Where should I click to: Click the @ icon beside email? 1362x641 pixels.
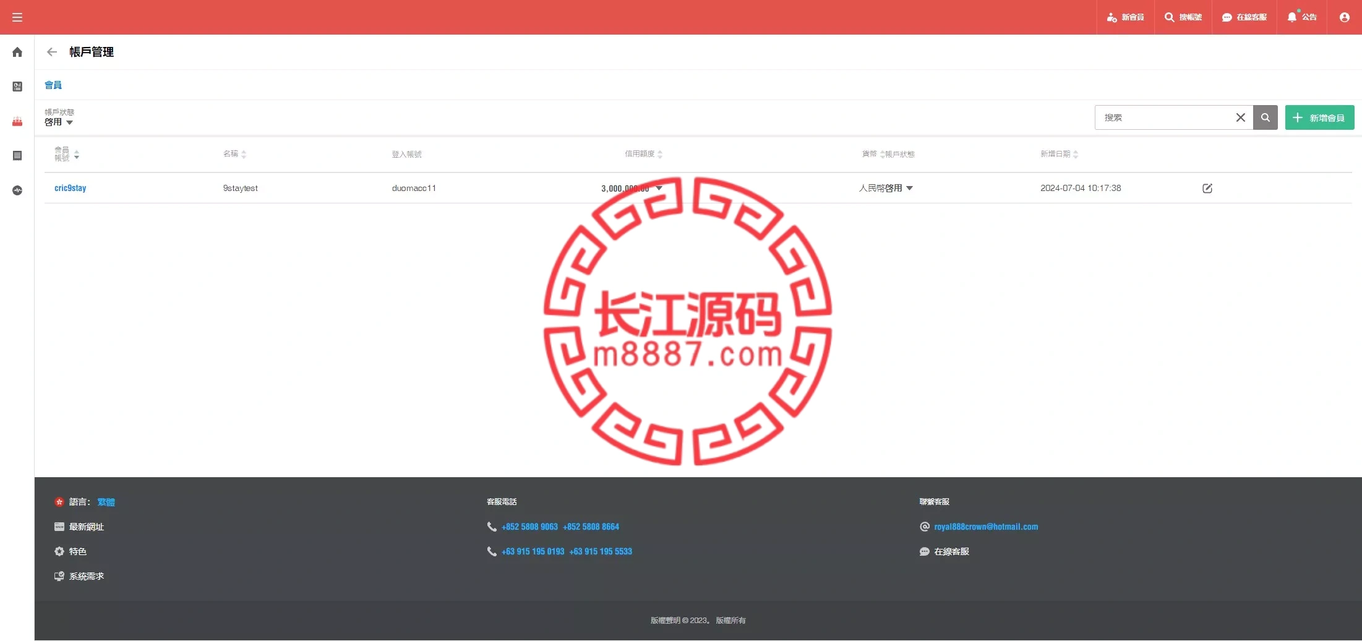[x=925, y=527]
